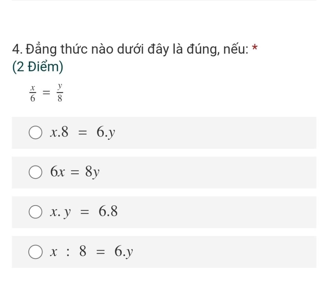Pick the radio circle beside "x. y = 6.8"

click(35, 212)
